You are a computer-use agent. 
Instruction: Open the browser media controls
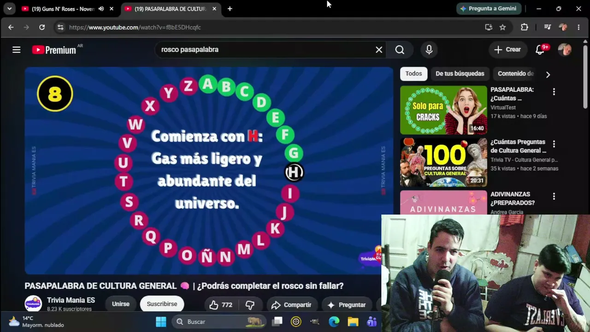(x=548, y=27)
